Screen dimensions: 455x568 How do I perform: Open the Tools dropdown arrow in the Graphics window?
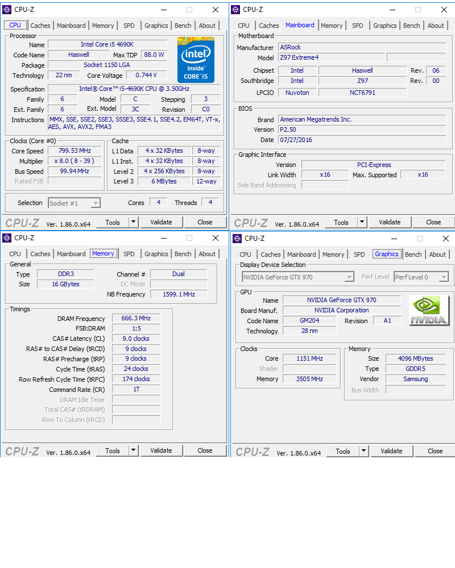(x=364, y=451)
